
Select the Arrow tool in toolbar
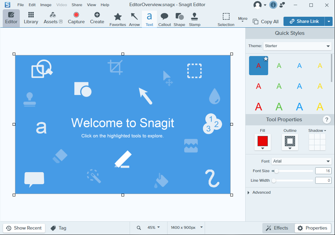pyautogui.click(x=134, y=19)
